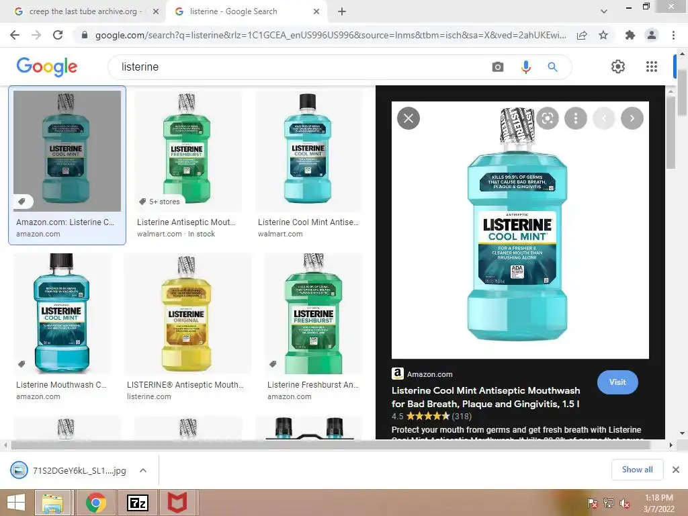
Task: Click the Google Lens icon on the preview image
Action: [548, 118]
